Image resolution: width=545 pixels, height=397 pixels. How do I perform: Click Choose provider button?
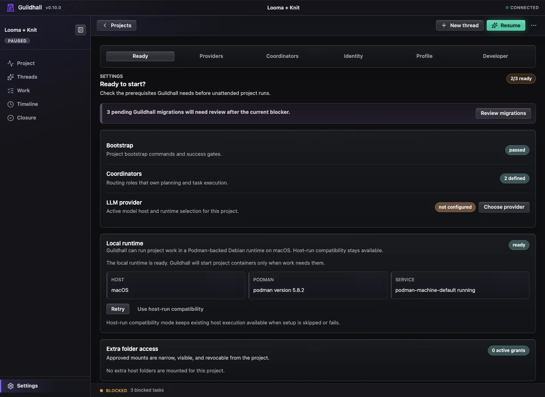(x=504, y=207)
